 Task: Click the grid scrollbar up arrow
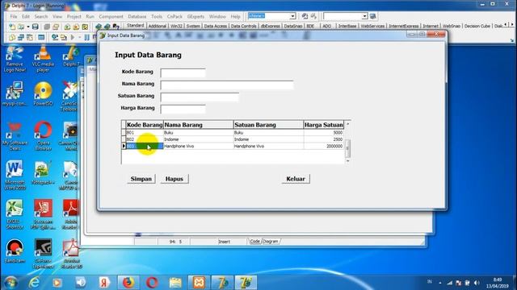pos(347,124)
